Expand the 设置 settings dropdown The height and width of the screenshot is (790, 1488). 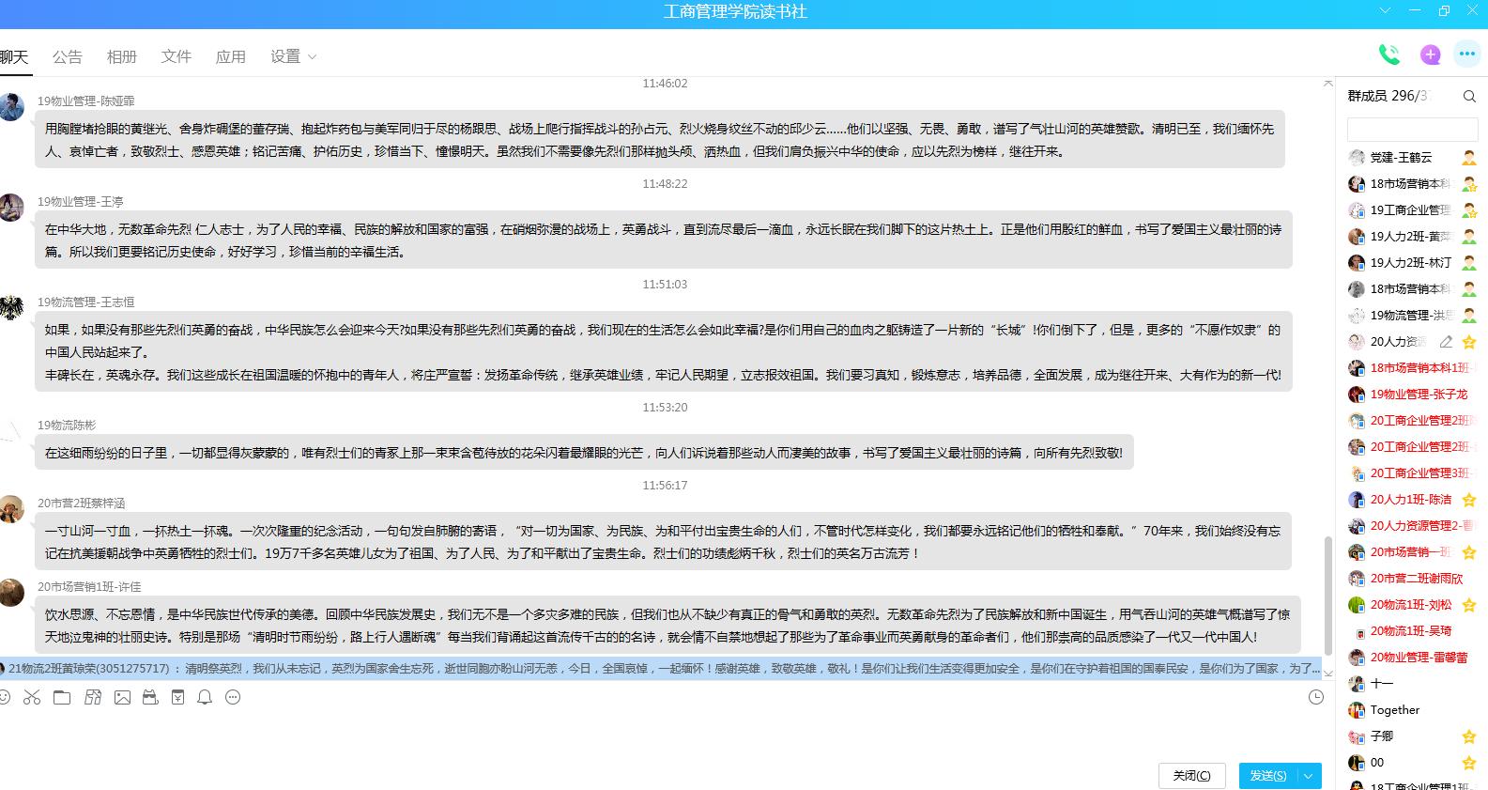point(293,57)
